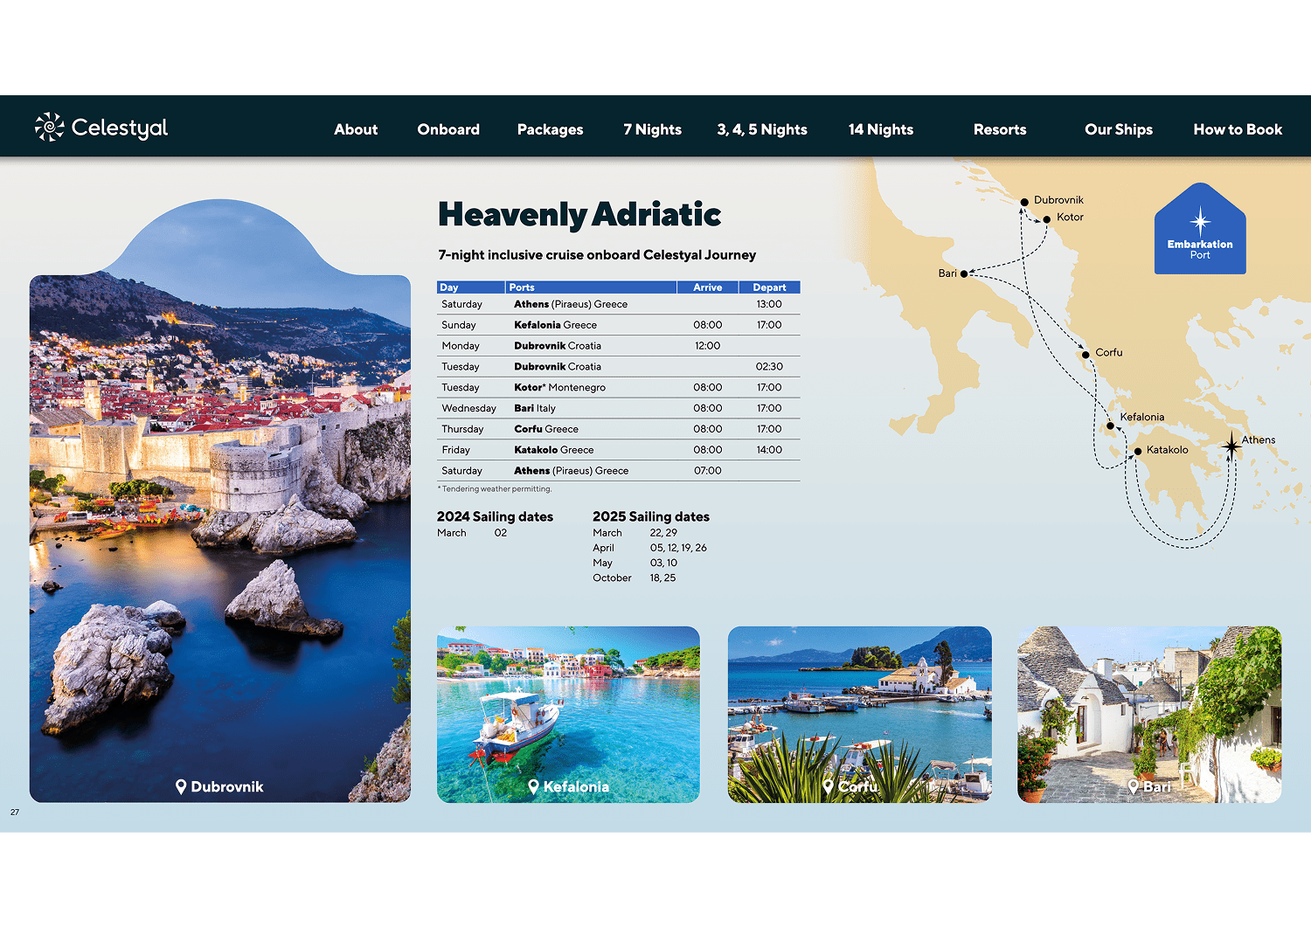Click the Arrive column header

point(708,287)
